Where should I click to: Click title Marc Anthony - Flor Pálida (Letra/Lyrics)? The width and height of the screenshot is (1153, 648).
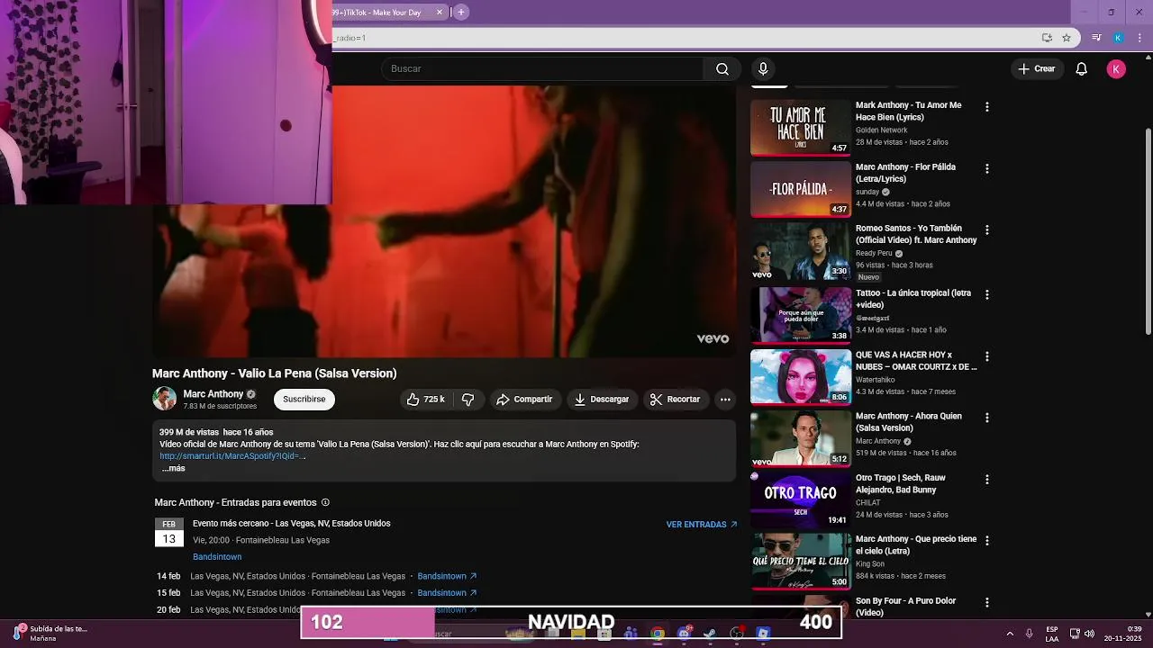(x=905, y=173)
